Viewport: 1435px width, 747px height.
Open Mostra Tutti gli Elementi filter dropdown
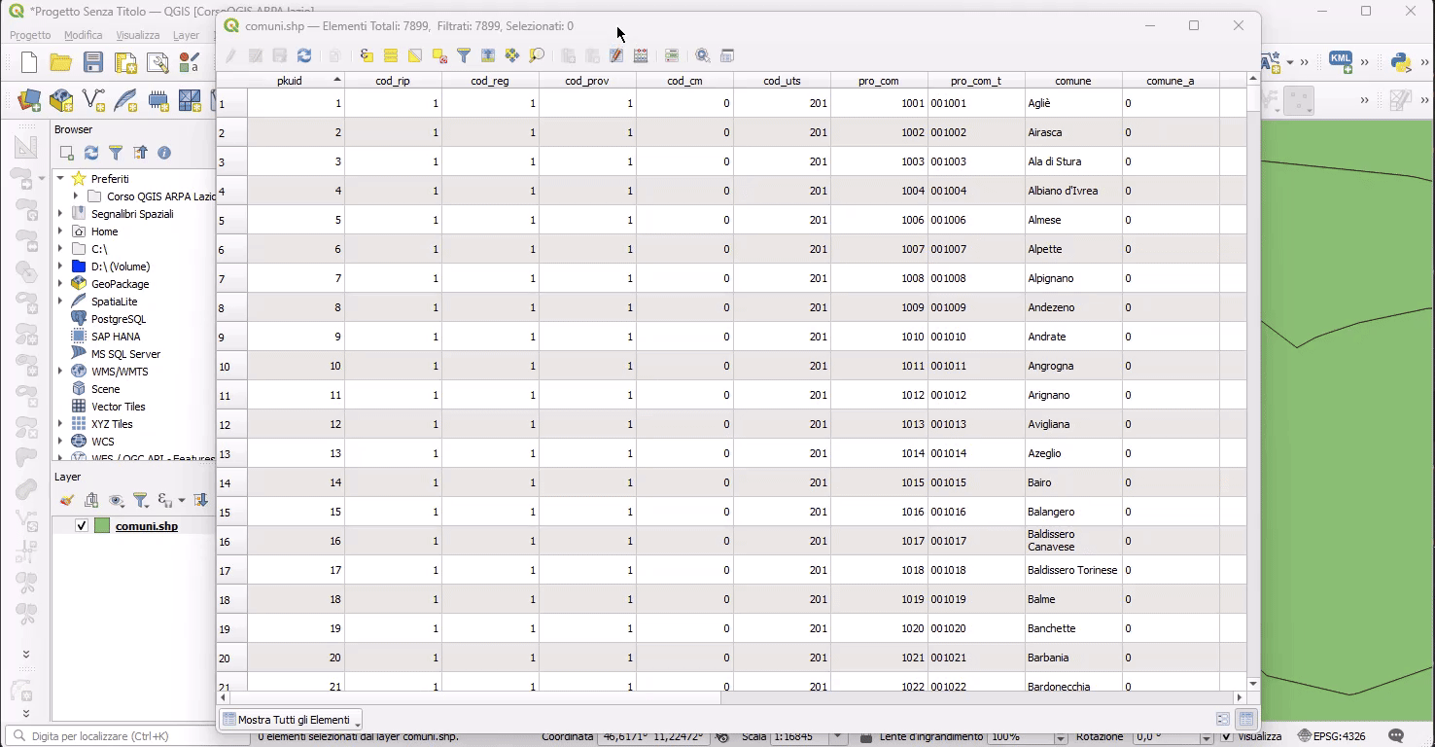click(291, 720)
